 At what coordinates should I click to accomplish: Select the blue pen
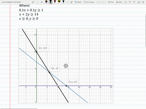click(64, 2)
